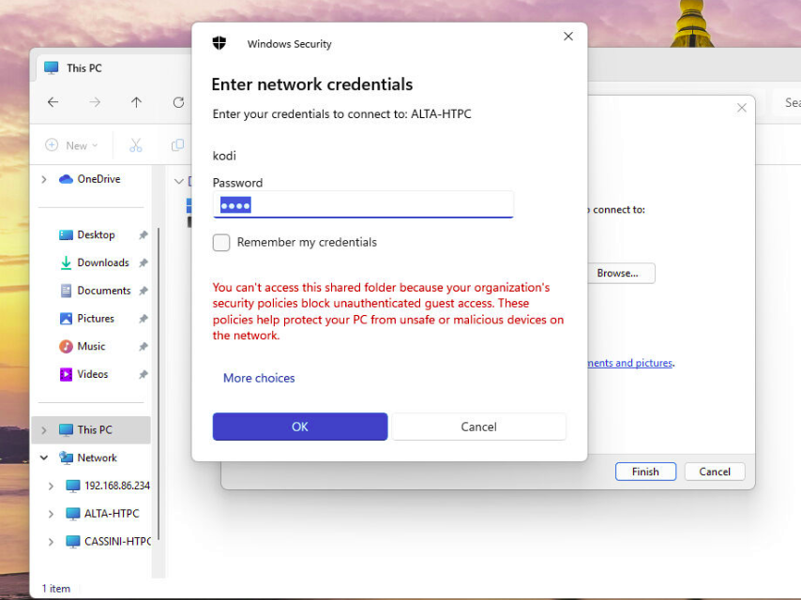The height and width of the screenshot is (600, 801).
Task: Click the Browse... button
Action: click(616, 274)
